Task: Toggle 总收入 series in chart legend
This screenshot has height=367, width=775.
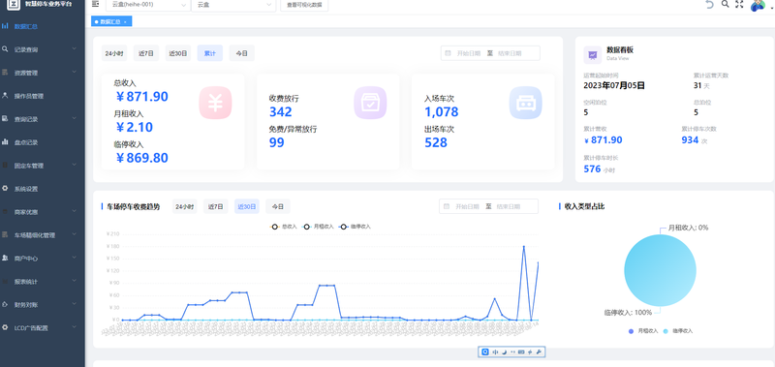Action: pyautogui.click(x=283, y=227)
